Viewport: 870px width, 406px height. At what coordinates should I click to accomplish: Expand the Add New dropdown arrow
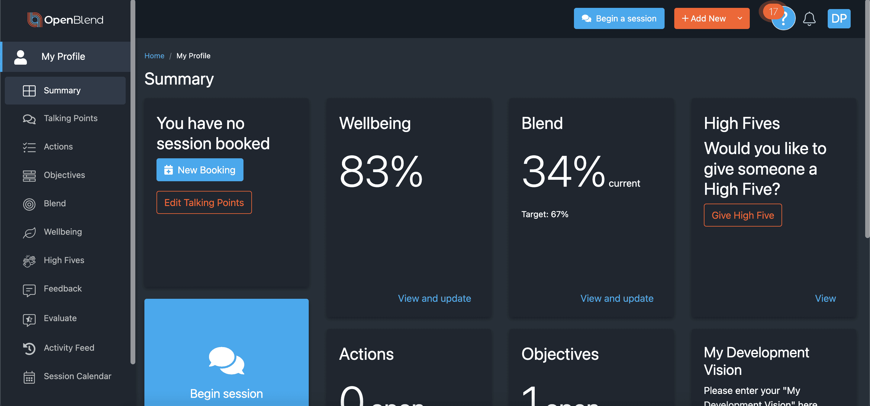click(x=739, y=18)
